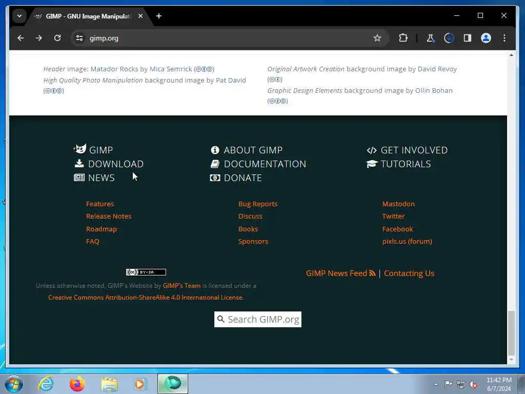525x394 pixels.
Task: Open Creative Commons Attribution-ShareAlike 4.0 license link
Action: tap(146, 298)
